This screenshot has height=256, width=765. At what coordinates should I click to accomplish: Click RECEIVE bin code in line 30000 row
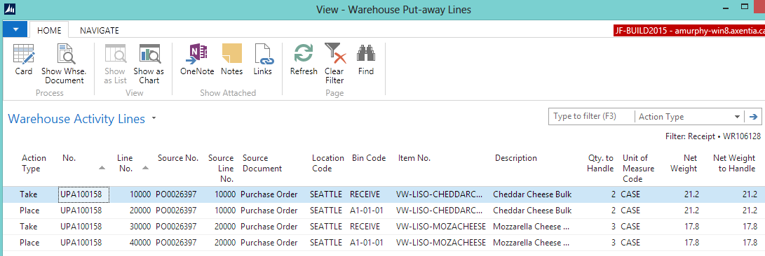[x=365, y=227]
